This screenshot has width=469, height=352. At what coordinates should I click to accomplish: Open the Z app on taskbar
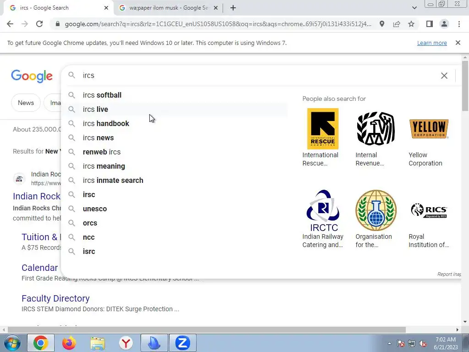(183, 343)
